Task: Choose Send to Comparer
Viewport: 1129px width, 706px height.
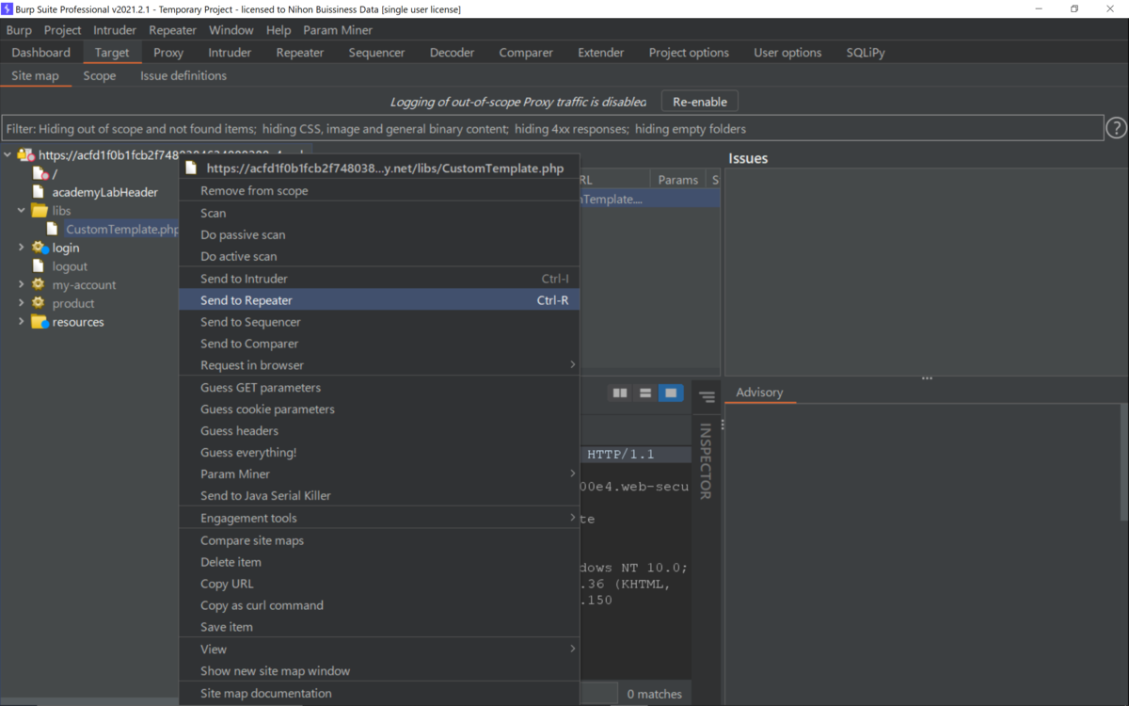Action: (379, 344)
